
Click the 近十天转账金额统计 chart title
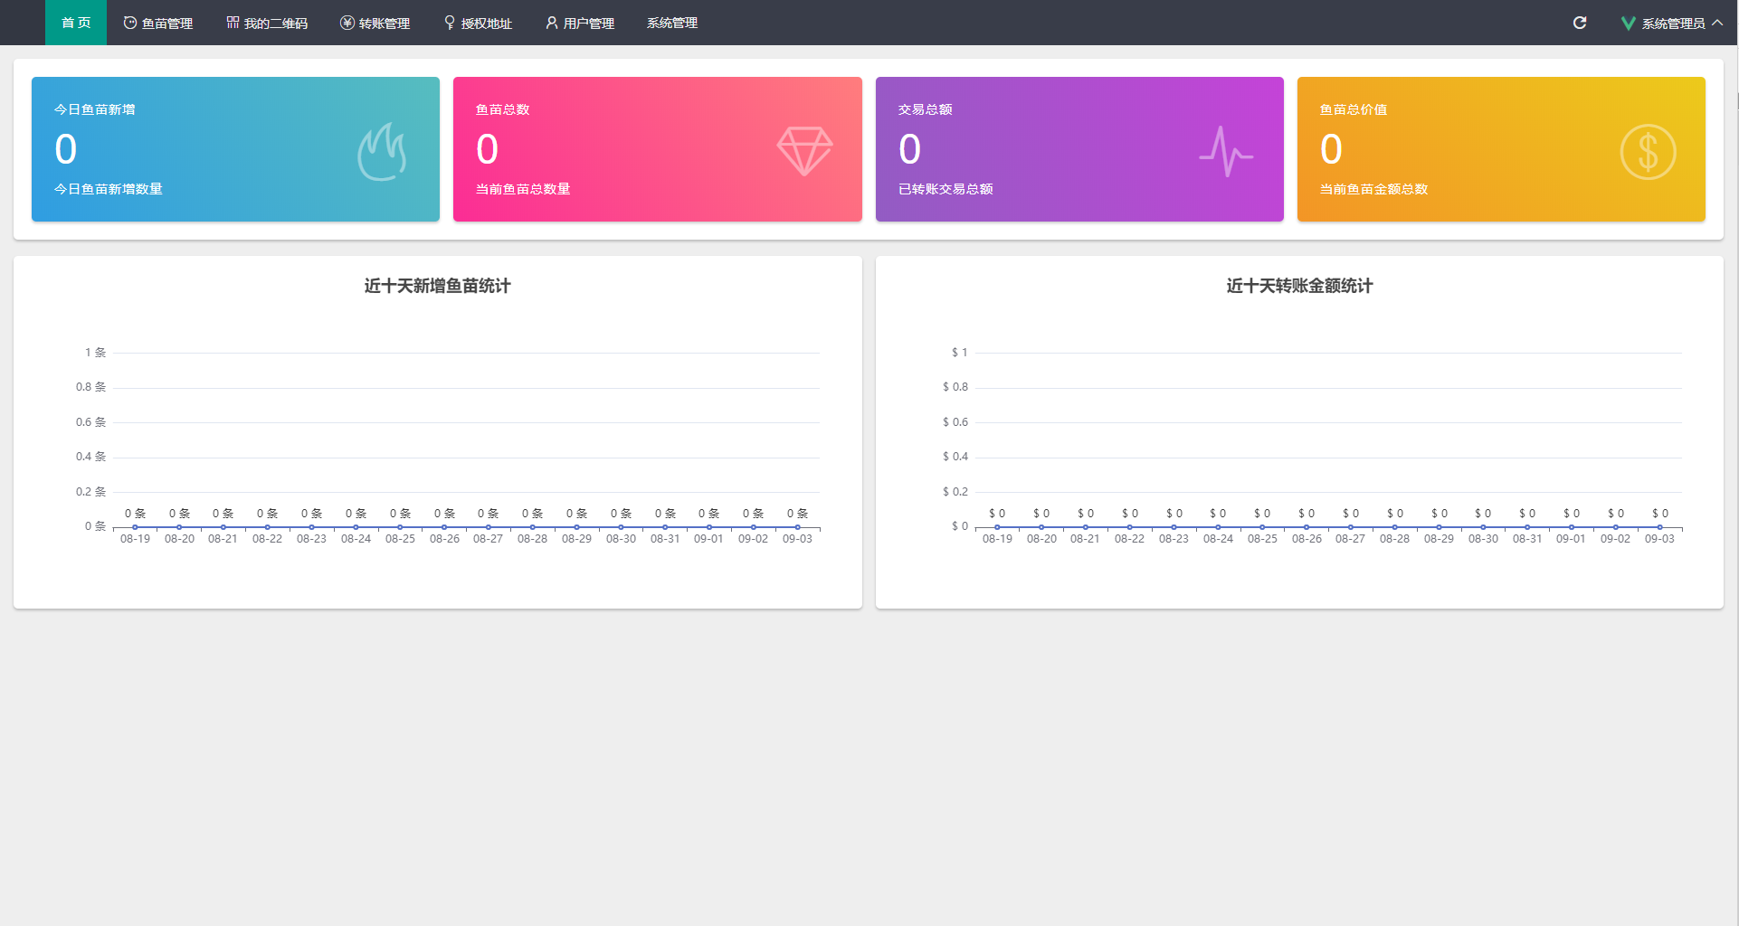[1299, 286]
